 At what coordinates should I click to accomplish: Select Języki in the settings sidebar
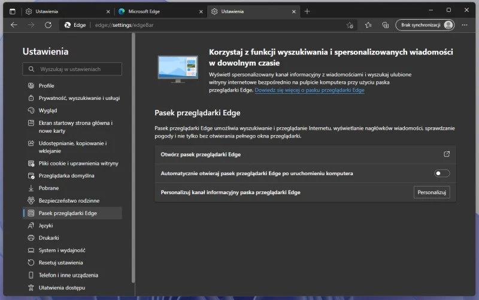point(46,225)
